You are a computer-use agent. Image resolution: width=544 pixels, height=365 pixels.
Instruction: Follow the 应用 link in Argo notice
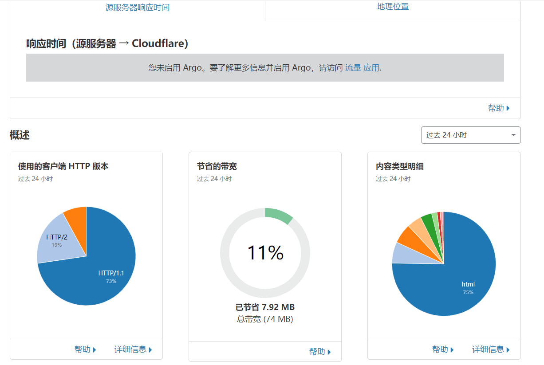371,68
